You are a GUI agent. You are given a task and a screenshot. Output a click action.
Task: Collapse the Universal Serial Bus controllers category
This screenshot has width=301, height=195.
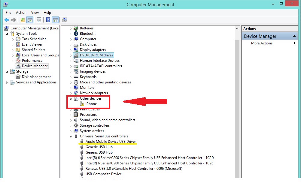click(x=71, y=136)
